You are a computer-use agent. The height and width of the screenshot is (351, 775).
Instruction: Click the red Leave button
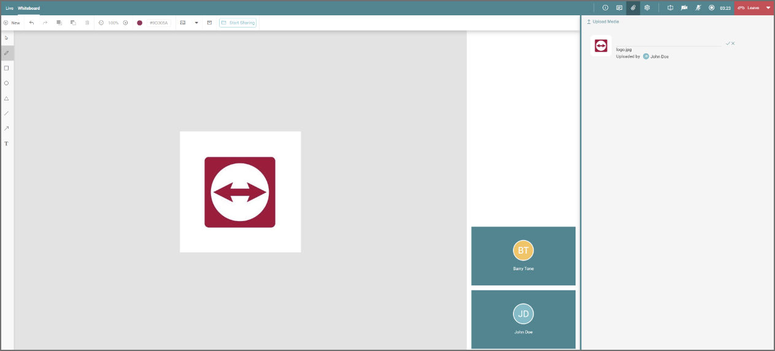(x=749, y=8)
